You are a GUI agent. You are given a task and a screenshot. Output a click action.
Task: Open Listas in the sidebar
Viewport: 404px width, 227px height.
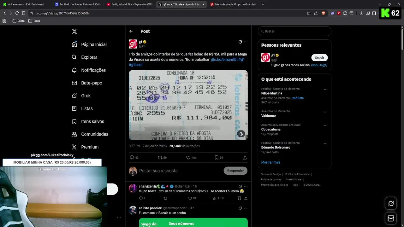click(x=82, y=108)
